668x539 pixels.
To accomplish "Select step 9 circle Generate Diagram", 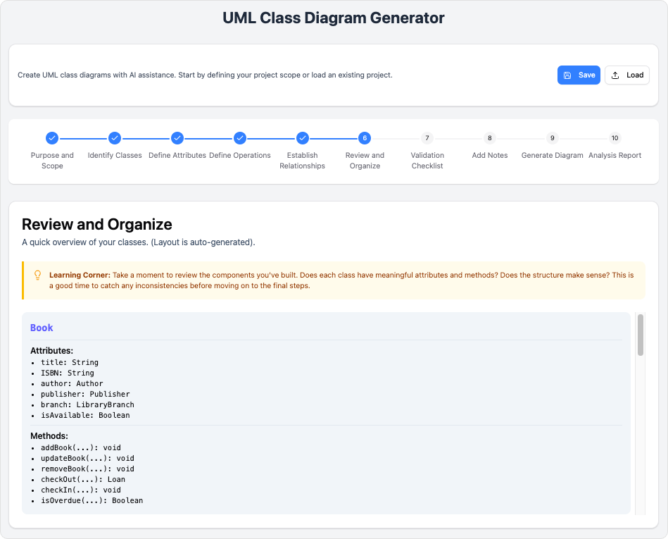I will coord(553,138).
